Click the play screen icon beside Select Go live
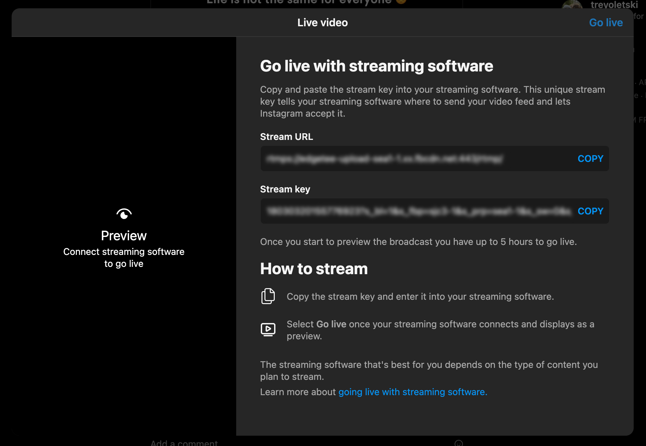Image resolution: width=646 pixels, height=446 pixels. point(268,329)
